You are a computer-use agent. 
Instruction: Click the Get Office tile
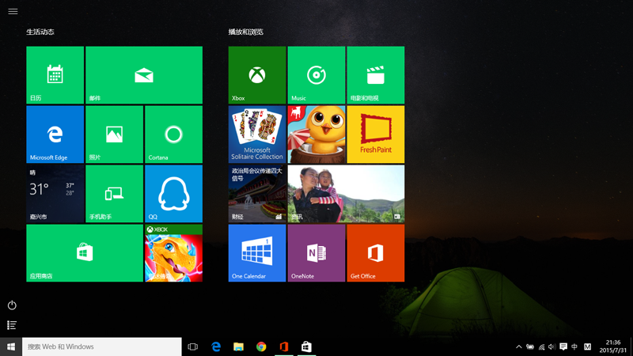click(375, 253)
